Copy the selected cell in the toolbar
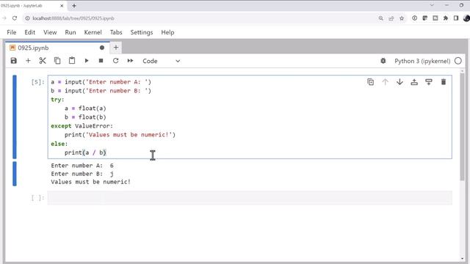The height and width of the screenshot is (264, 470). 57,61
